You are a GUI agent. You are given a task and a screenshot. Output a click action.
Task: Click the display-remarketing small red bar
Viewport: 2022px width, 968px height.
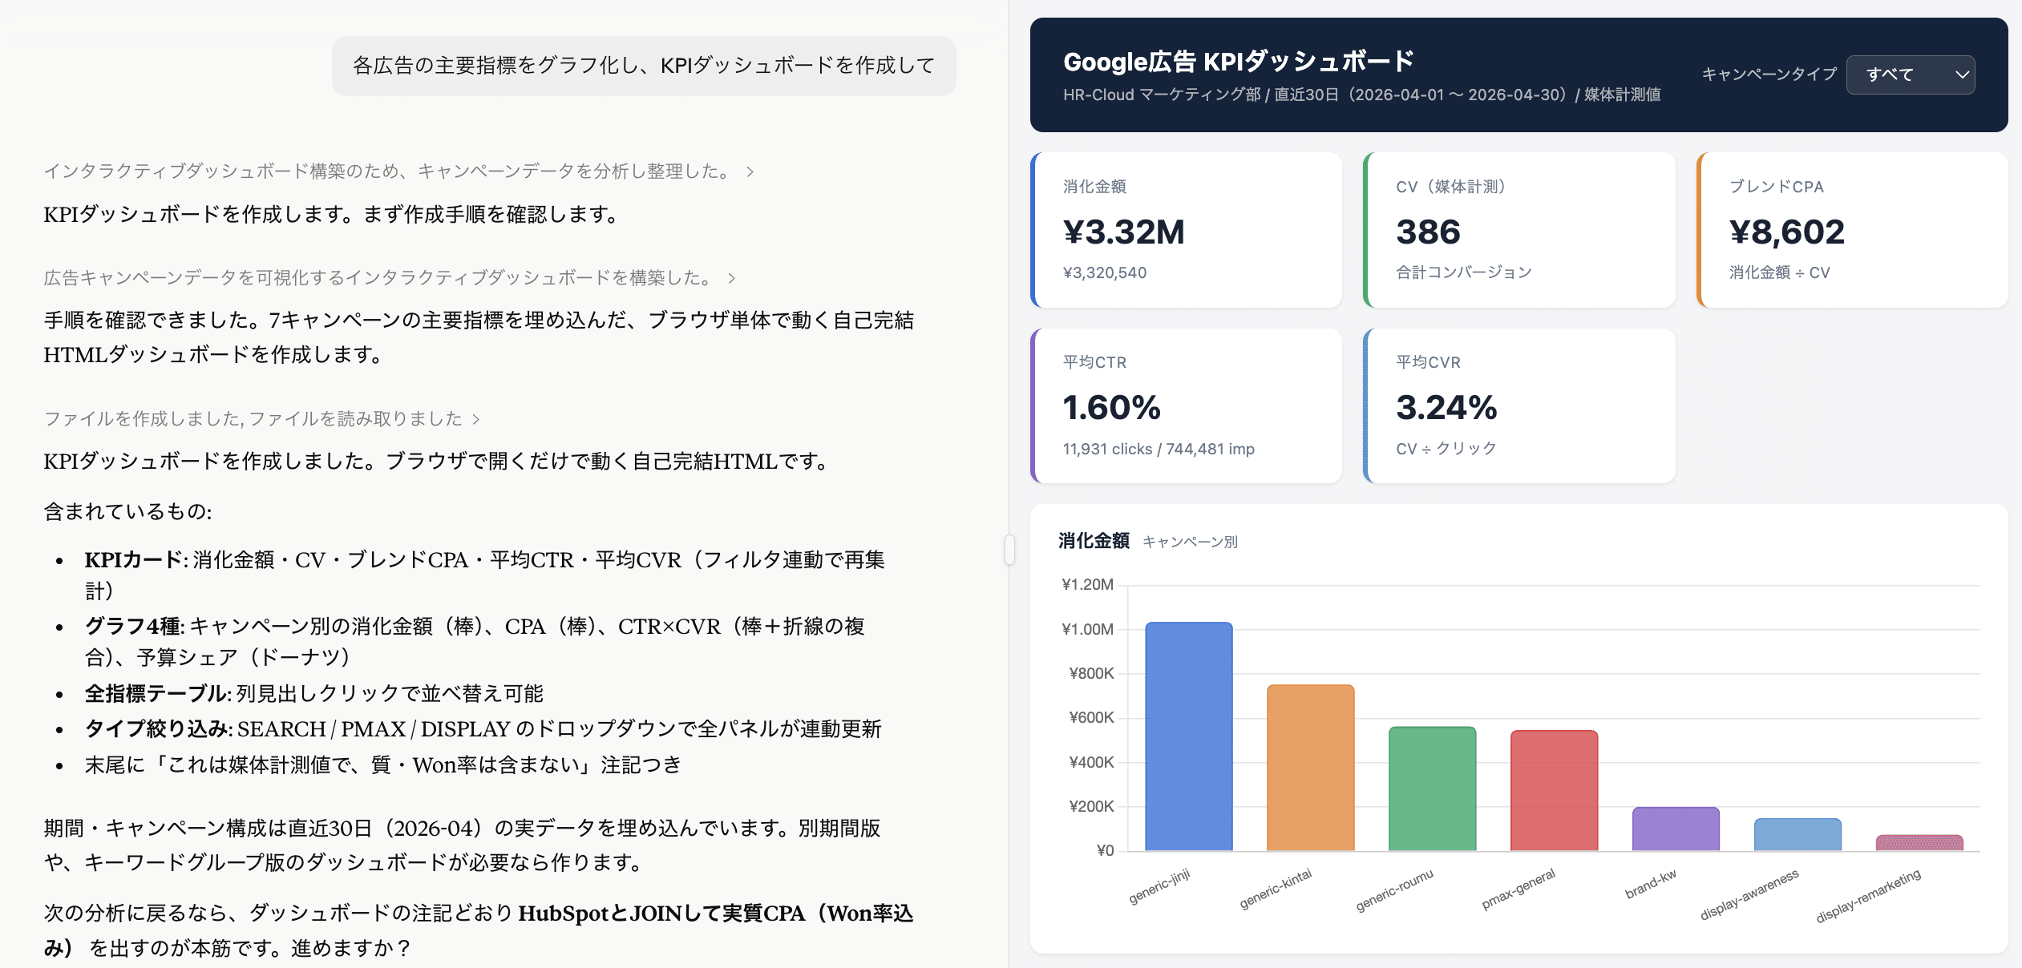click(x=1920, y=843)
